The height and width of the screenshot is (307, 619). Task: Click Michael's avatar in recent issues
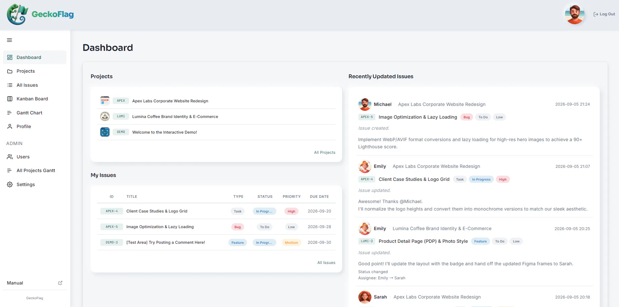point(365,104)
